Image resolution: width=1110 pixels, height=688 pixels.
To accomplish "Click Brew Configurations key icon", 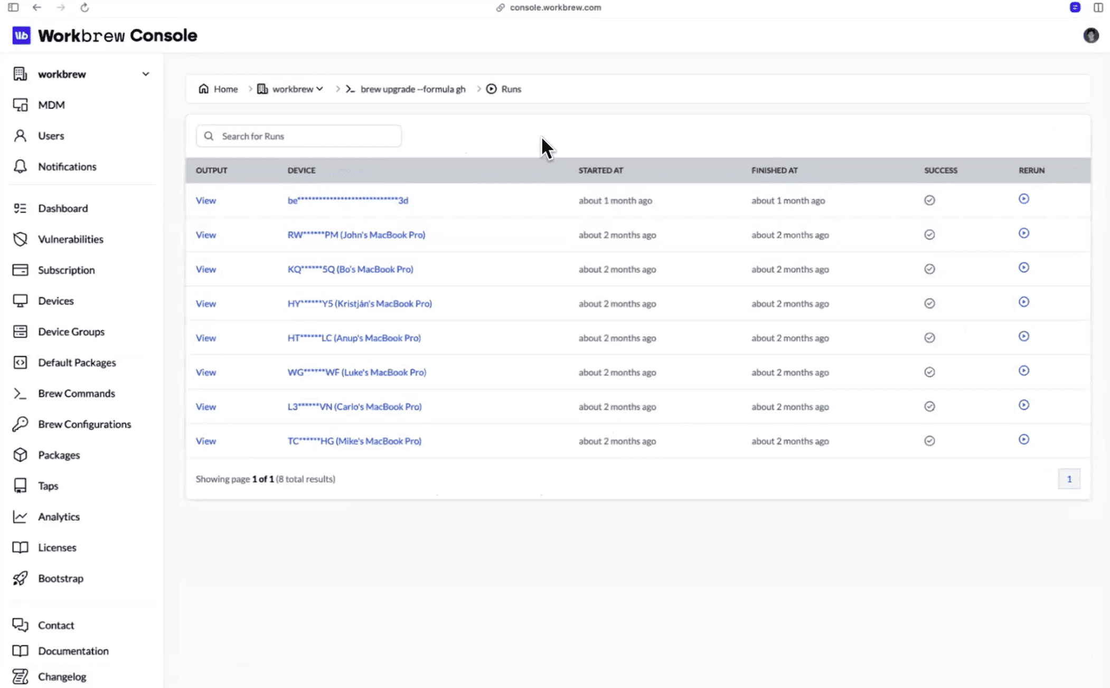I will point(20,424).
